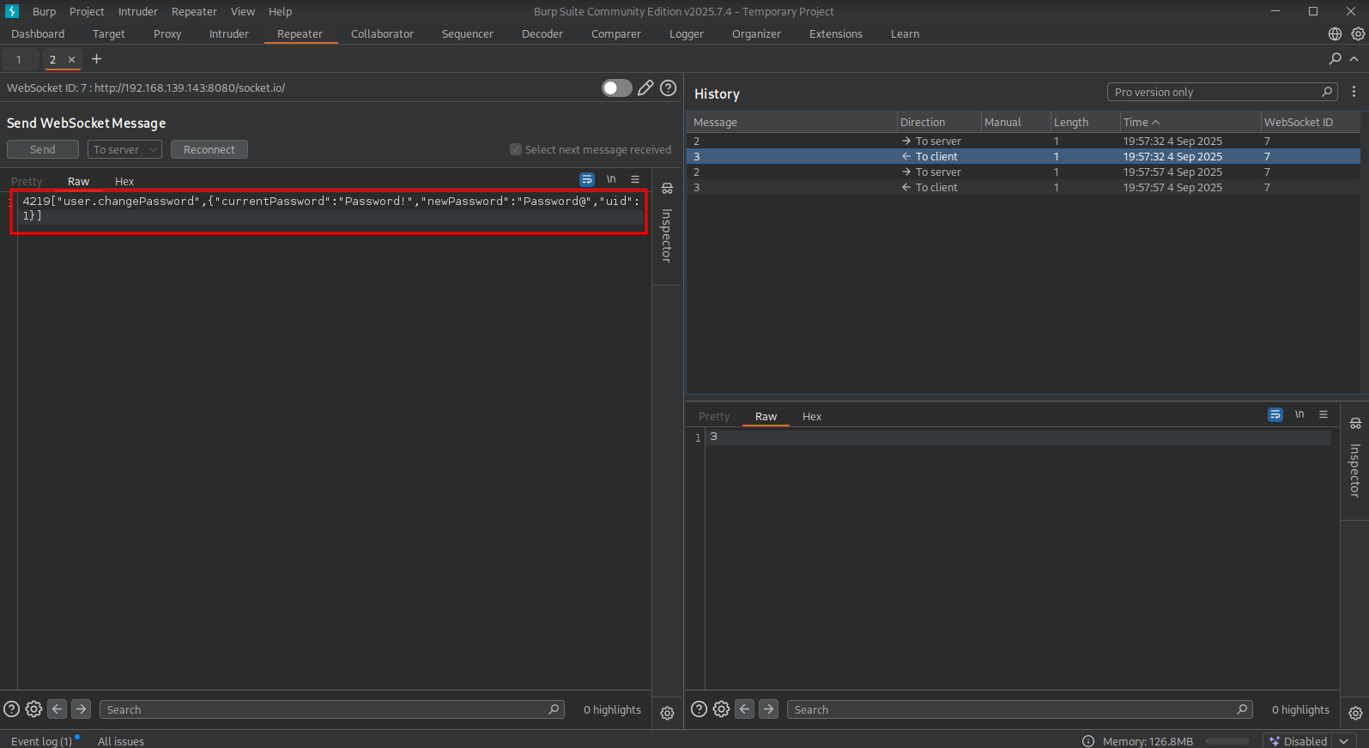This screenshot has width=1369, height=748.
Task: Click the Burp settings gear in top right
Action: (x=1358, y=34)
